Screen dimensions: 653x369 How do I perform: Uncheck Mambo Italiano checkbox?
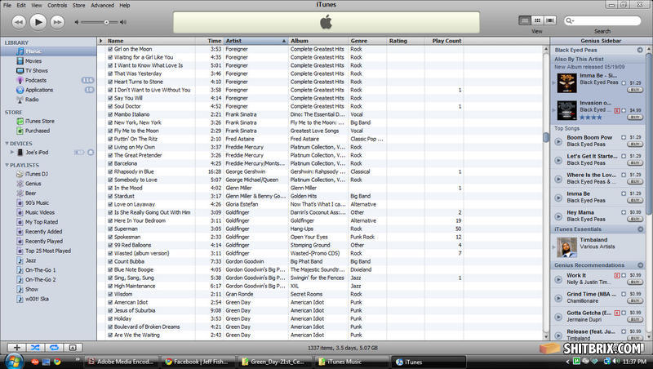tap(110, 114)
